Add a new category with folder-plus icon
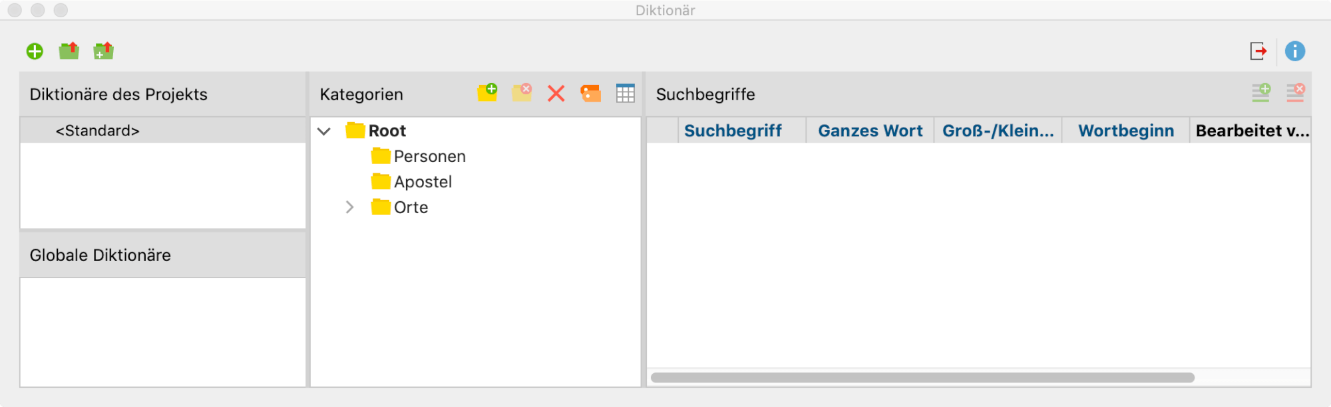The height and width of the screenshot is (407, 1331). click(x=488, y=93)
